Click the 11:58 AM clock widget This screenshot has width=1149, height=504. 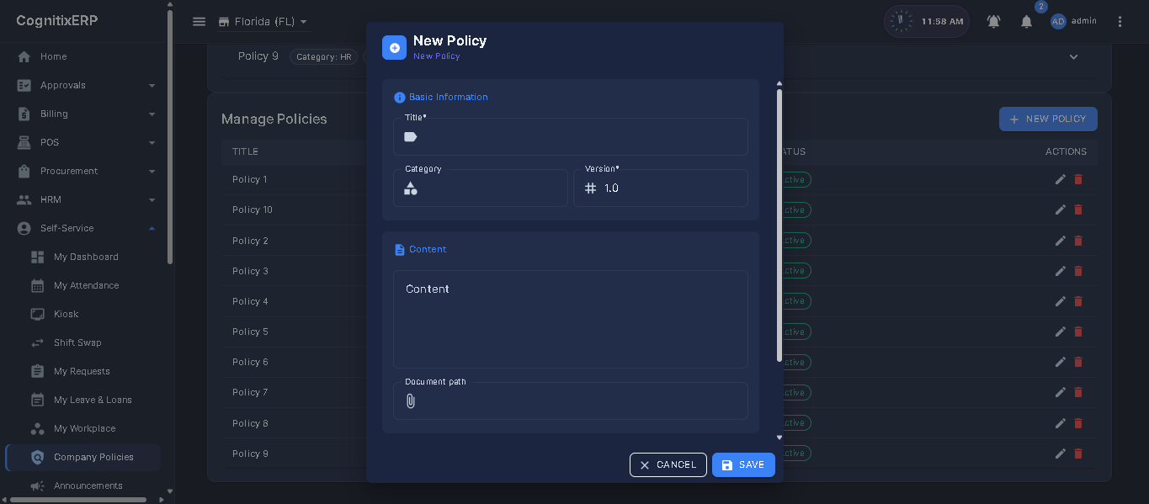tap(927, 22)
